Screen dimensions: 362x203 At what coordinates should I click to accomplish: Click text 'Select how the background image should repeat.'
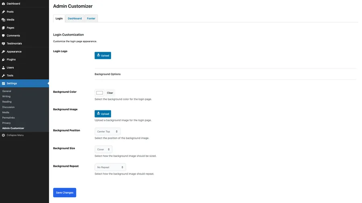tap(124, 174)
